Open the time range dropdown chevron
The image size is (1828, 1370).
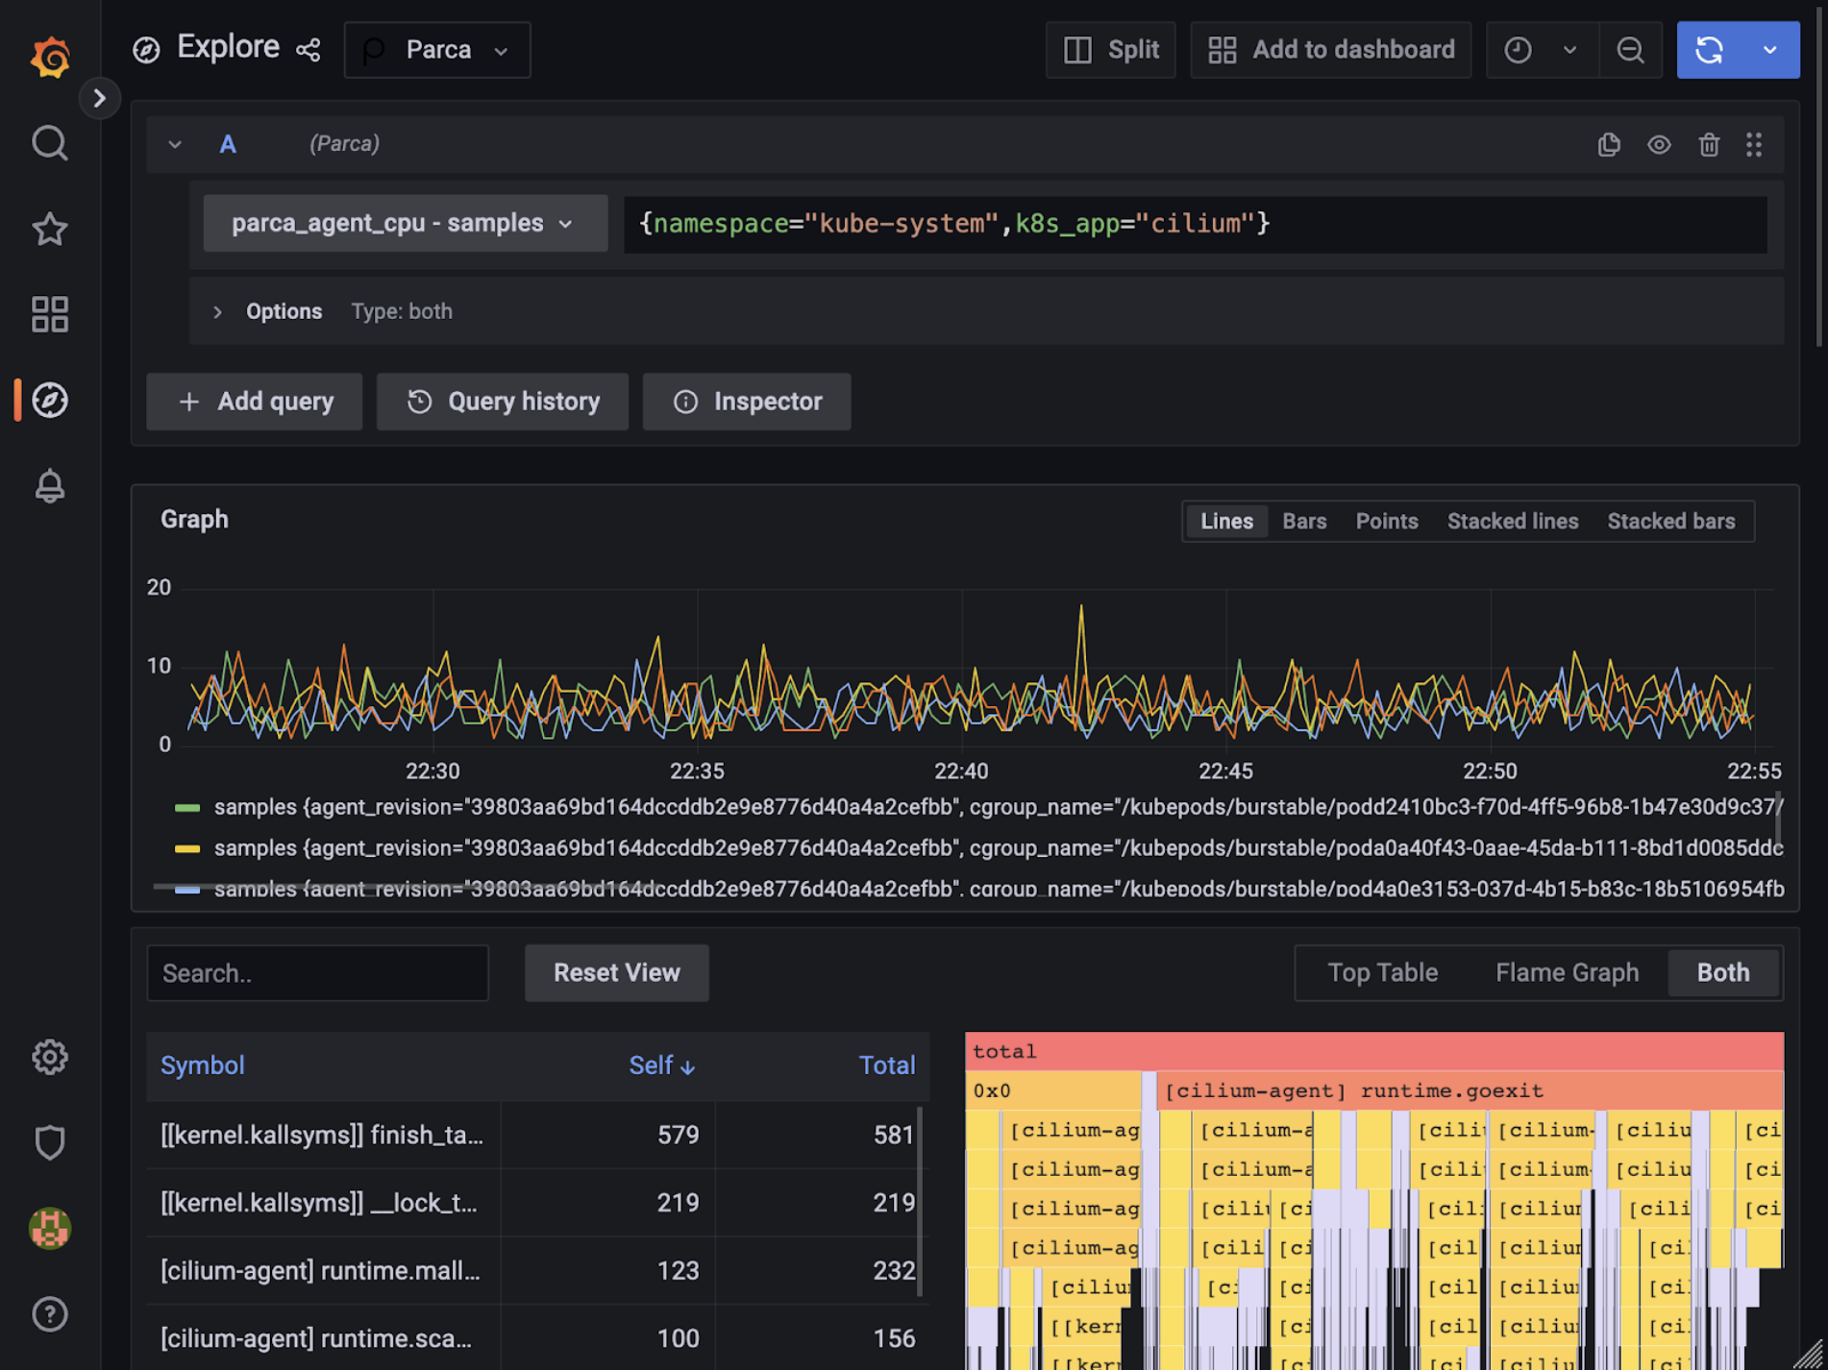click(1569, 50)
